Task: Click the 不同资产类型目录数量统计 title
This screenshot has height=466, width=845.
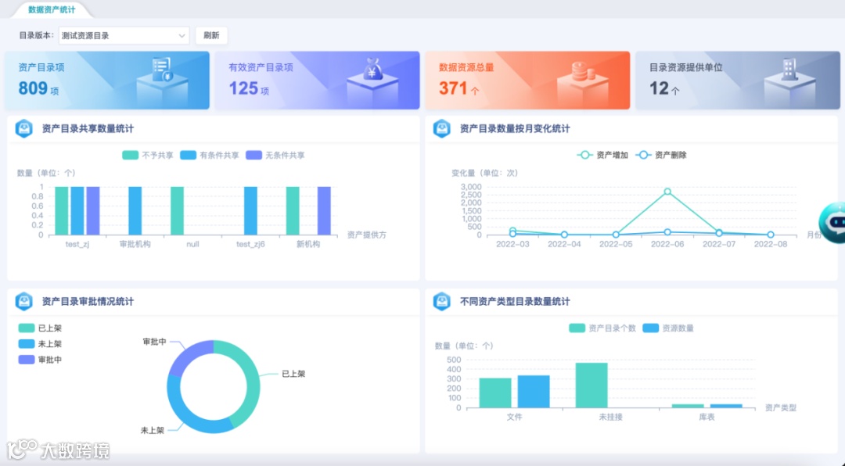Action: point(515,301)
